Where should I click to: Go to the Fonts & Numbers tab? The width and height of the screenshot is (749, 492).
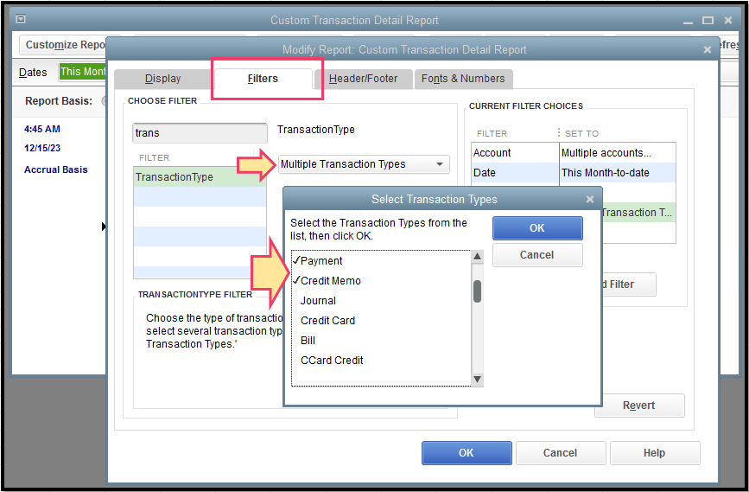[463, 79]
